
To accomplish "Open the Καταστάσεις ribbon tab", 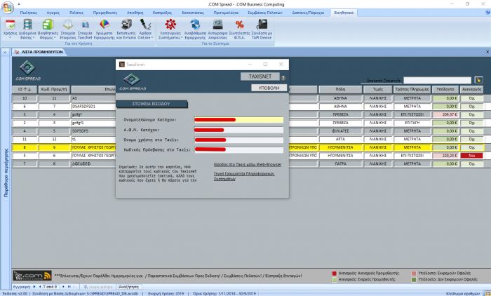I will 193,13.
